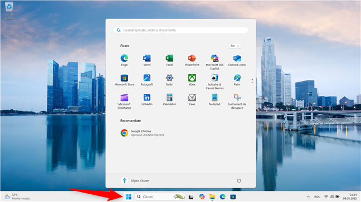This screenshot has height=202, width=361.
Task: Open the clock and date panel
Action: click(x=350, y=196)
